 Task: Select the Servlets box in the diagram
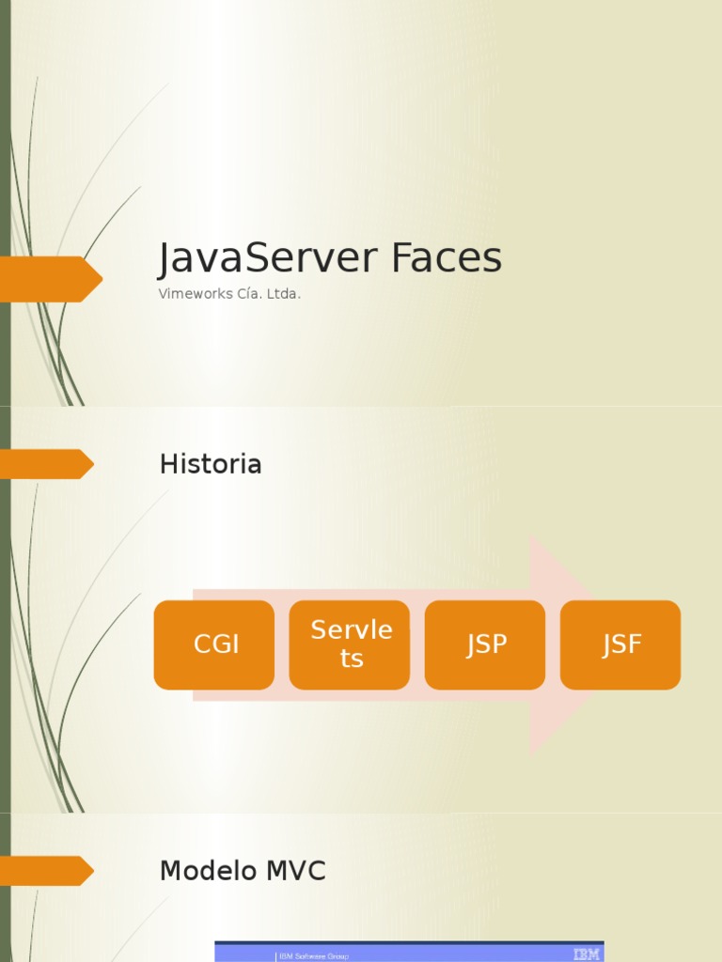[350, 644]
